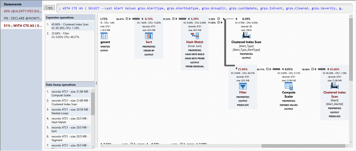Open Sort OUTPUT details
356x151 pixels.
click(x=149, y=55)
